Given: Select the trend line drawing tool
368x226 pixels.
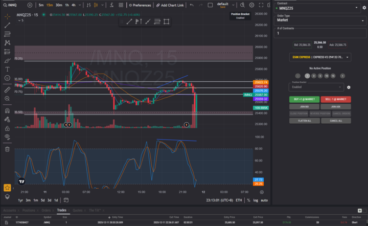Looking at the screenshot, I should pyautogui.click(x=7, y=25).
